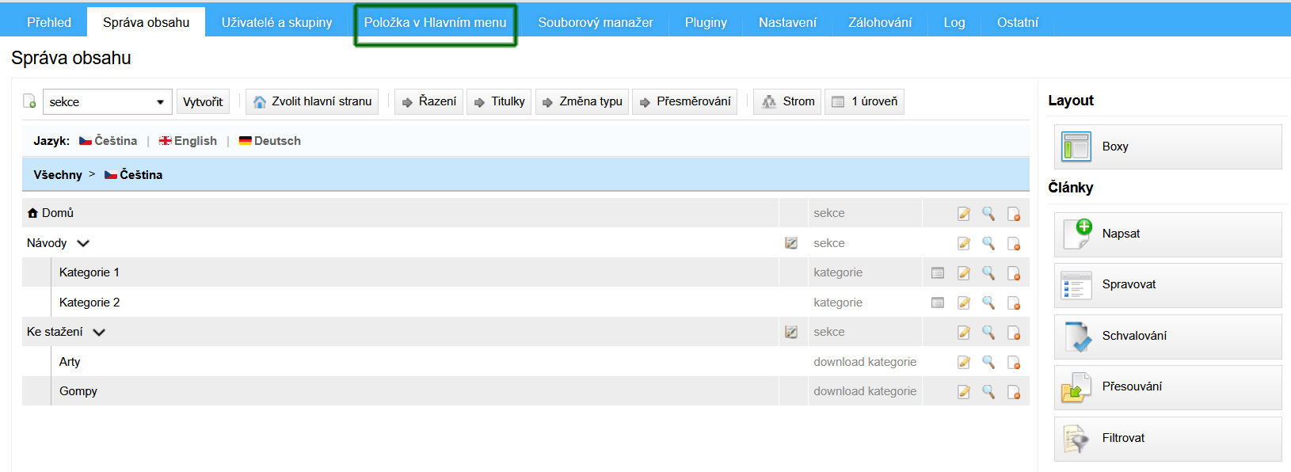Image resolution: width=1291 pixels, height=472 pixels.
Task: Click Zvolit hlavní stranu button
Action: point(312,101)
